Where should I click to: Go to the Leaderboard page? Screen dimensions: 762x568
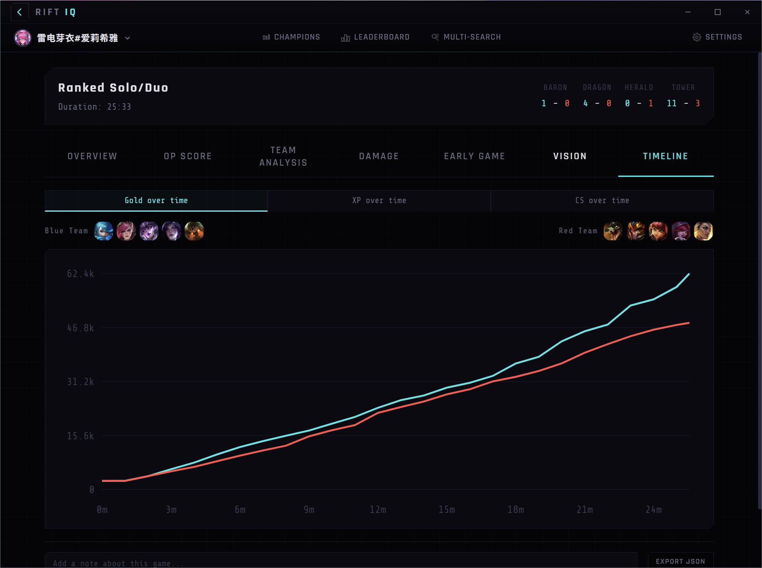(375, 37)
